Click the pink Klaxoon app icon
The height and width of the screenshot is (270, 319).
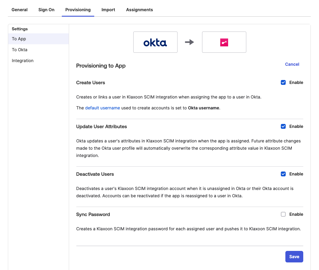coord(224,42)
